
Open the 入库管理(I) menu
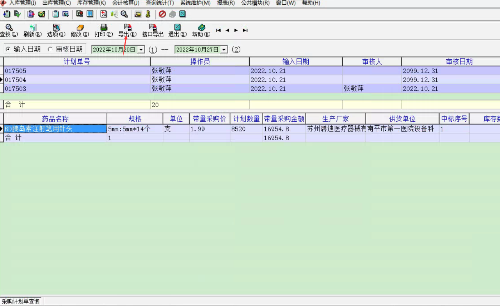click(x=23, y=3)
